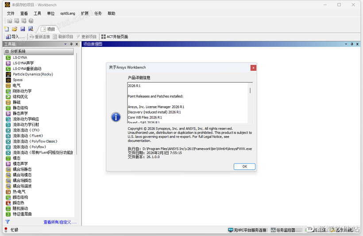Viewport: 363px width, 236px height.
Task: Open the 文件 menu
Action: [x=11, y=13]
